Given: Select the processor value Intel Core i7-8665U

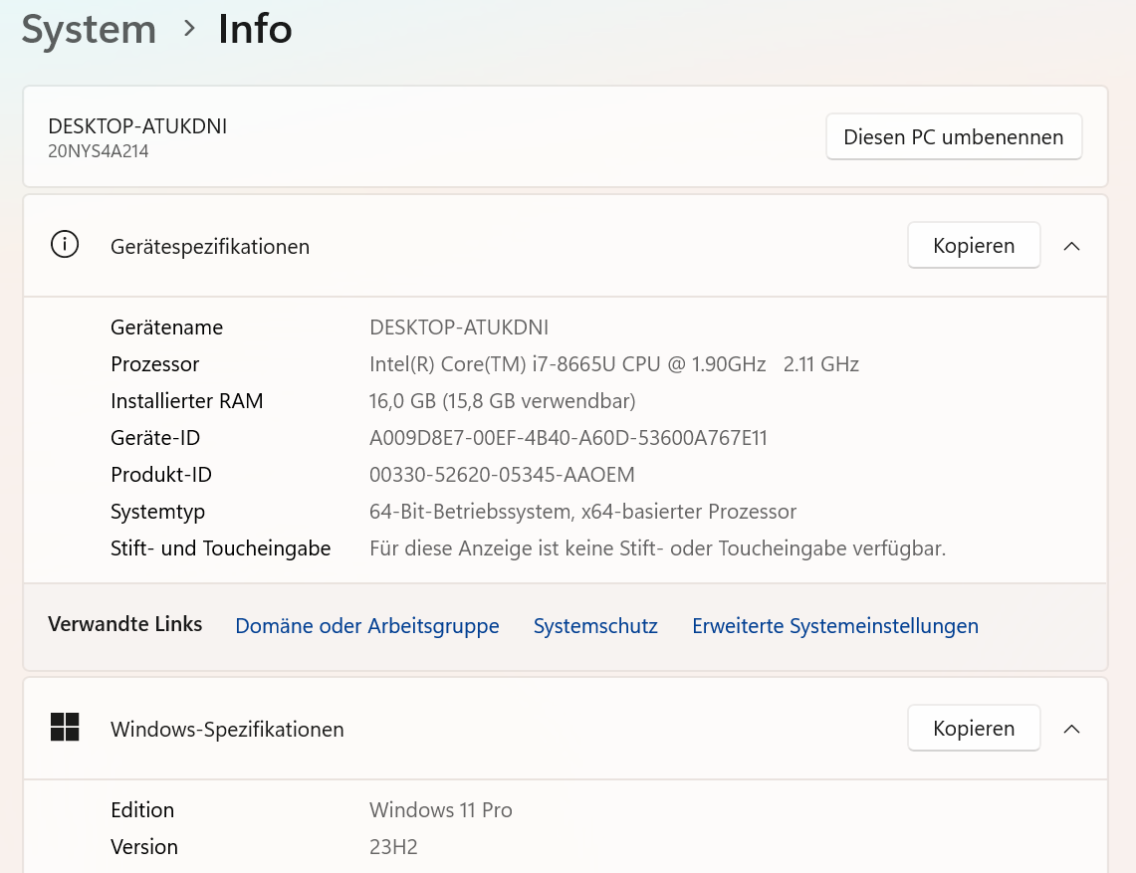Looking at the screenshot, I should pyautogui.click(x=614, y=364).
